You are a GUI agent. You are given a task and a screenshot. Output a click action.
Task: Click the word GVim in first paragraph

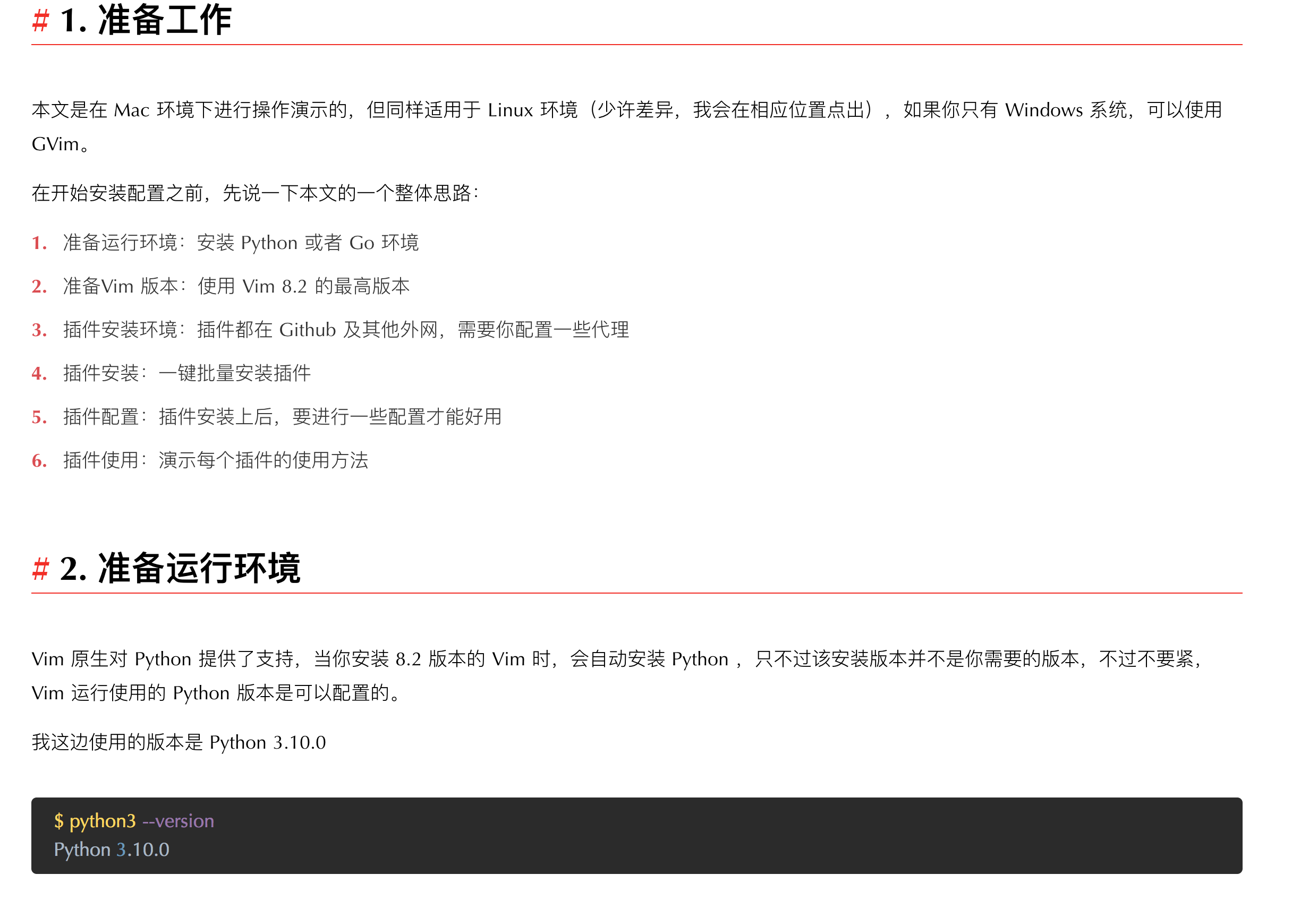click(55, 144)
